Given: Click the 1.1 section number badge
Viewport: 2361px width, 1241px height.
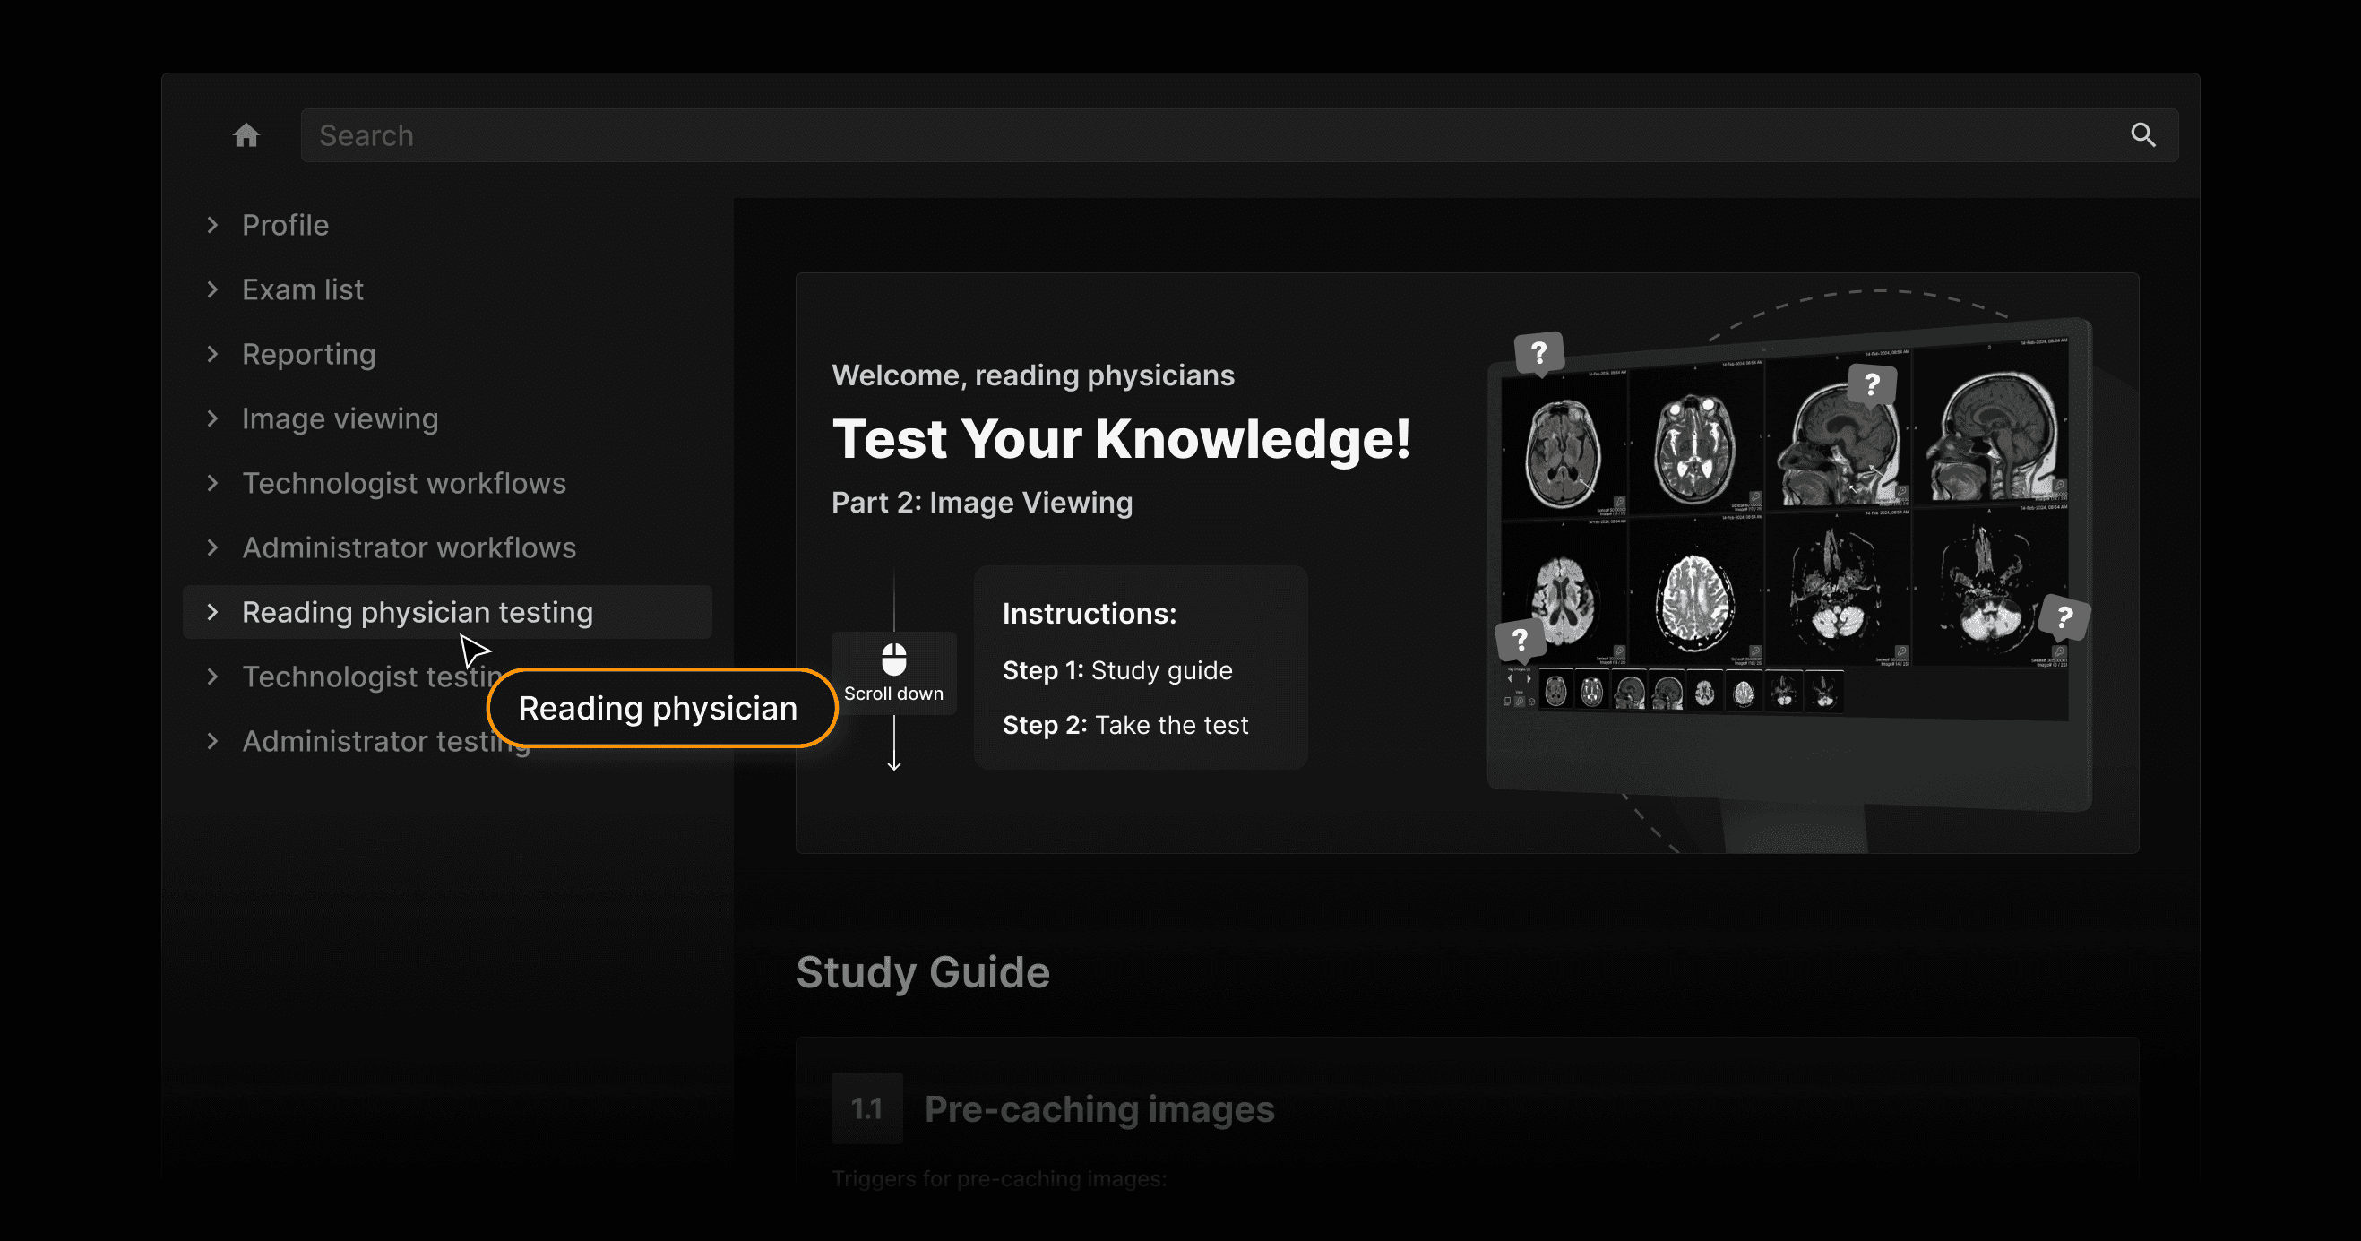Looking at the screenshot, I should (866, 1108).
